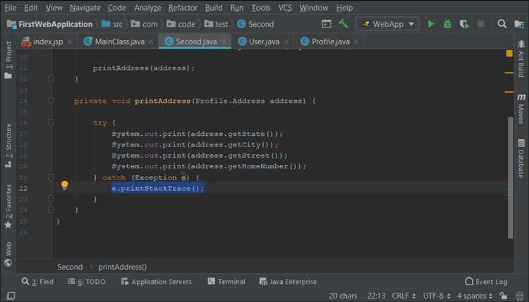Open the Event Log
529x302 pixels.
click(486, 282)
